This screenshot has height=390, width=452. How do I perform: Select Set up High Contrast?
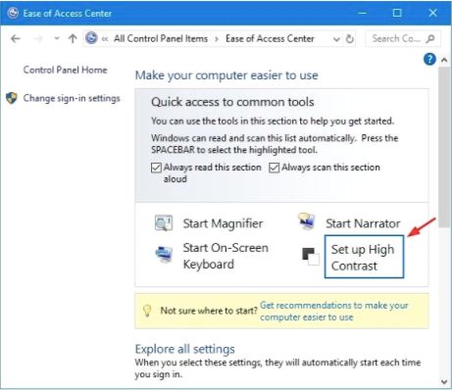click(364, 257)
